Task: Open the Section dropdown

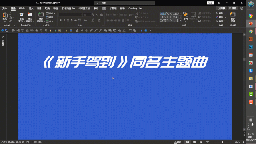Action: (49, 21)
